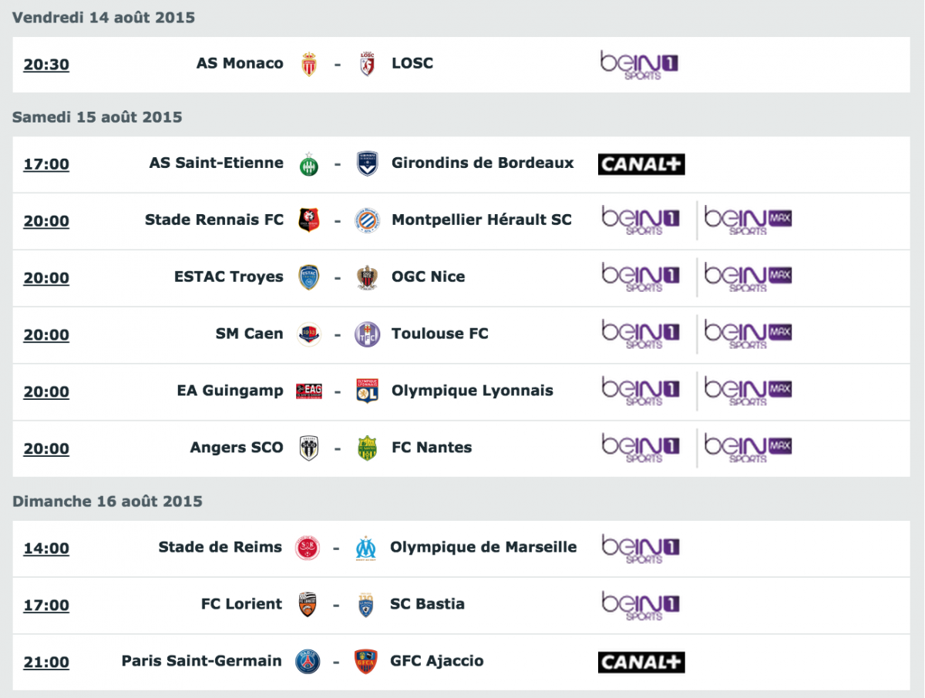Click the Canal+ logo for Paris Saint-Germain match
The width and height of the screenshot is (925, 698).
pos(641,663)
